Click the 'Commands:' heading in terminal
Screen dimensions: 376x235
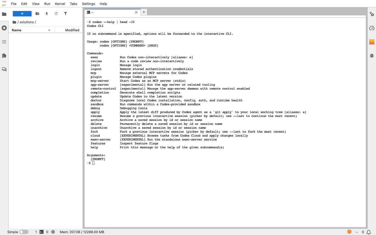tap(95, 53)
